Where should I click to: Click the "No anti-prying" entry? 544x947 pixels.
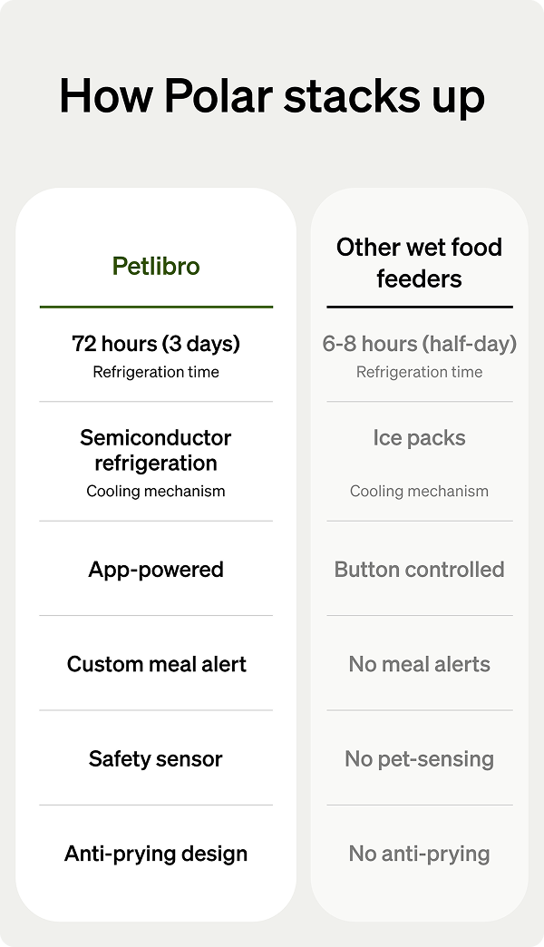[x=419, y=854]
